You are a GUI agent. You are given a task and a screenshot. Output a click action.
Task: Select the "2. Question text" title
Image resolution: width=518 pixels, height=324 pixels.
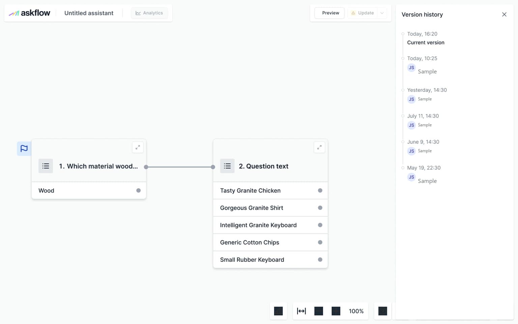click(x=263, y=166)
